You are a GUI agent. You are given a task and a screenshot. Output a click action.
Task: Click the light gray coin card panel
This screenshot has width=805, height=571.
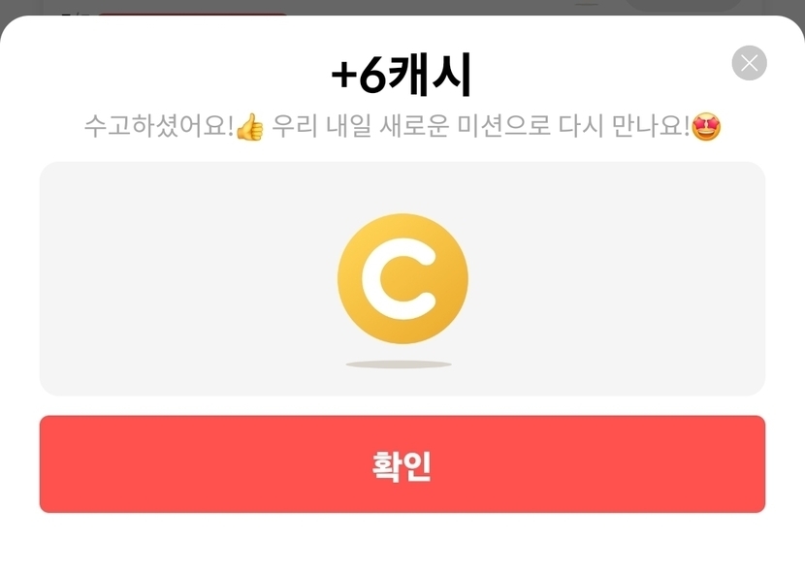(x=402, y=278)
